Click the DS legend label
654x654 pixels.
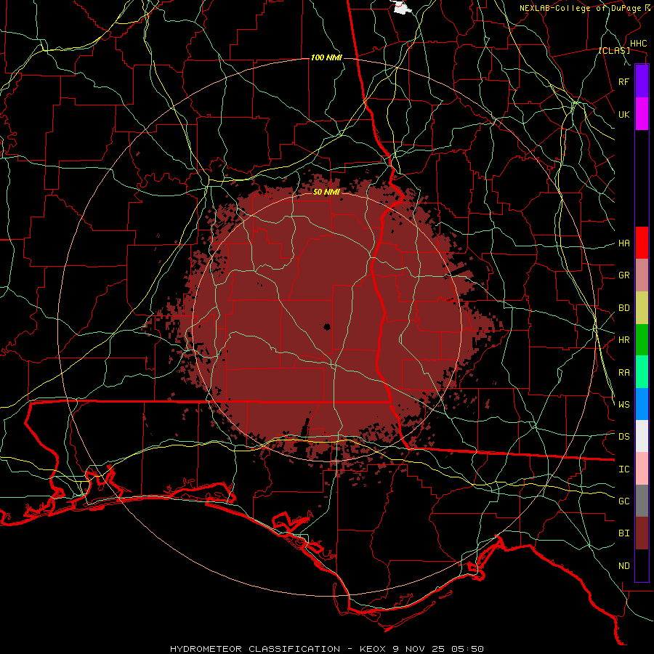(623, 437)
